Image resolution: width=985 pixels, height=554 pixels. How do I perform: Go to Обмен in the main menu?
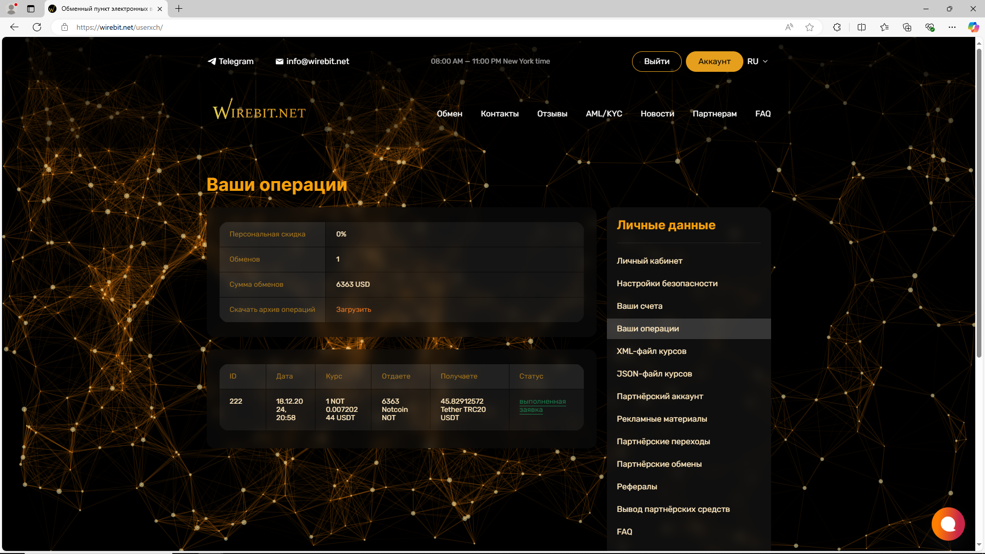[x=449, y=114]
